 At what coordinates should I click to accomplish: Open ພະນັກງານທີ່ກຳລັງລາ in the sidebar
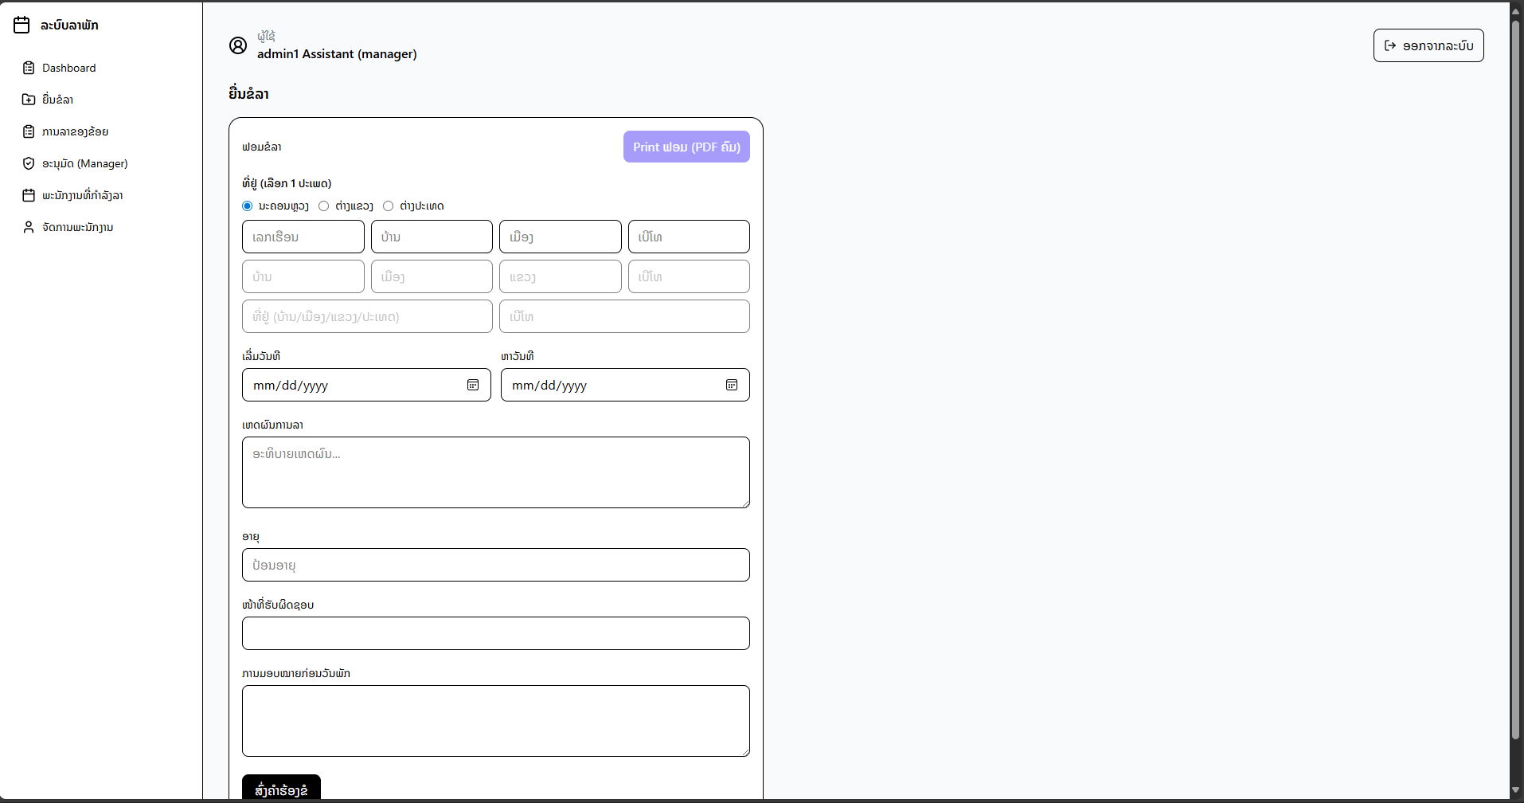(x=82, y=195)
